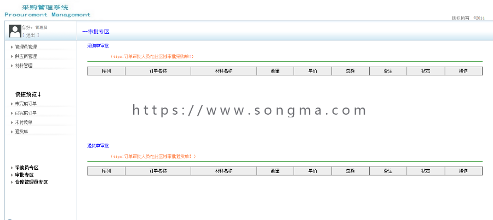Click 总额 header in 采购单审批 table

[351, 71]
